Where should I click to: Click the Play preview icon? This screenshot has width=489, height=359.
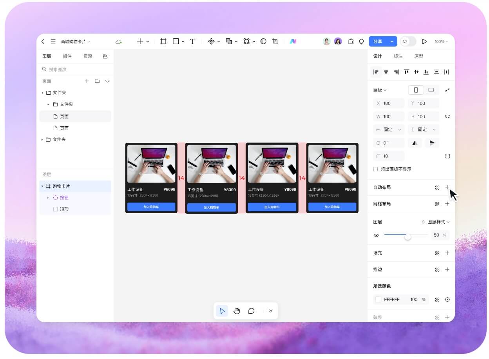point(424,41)
